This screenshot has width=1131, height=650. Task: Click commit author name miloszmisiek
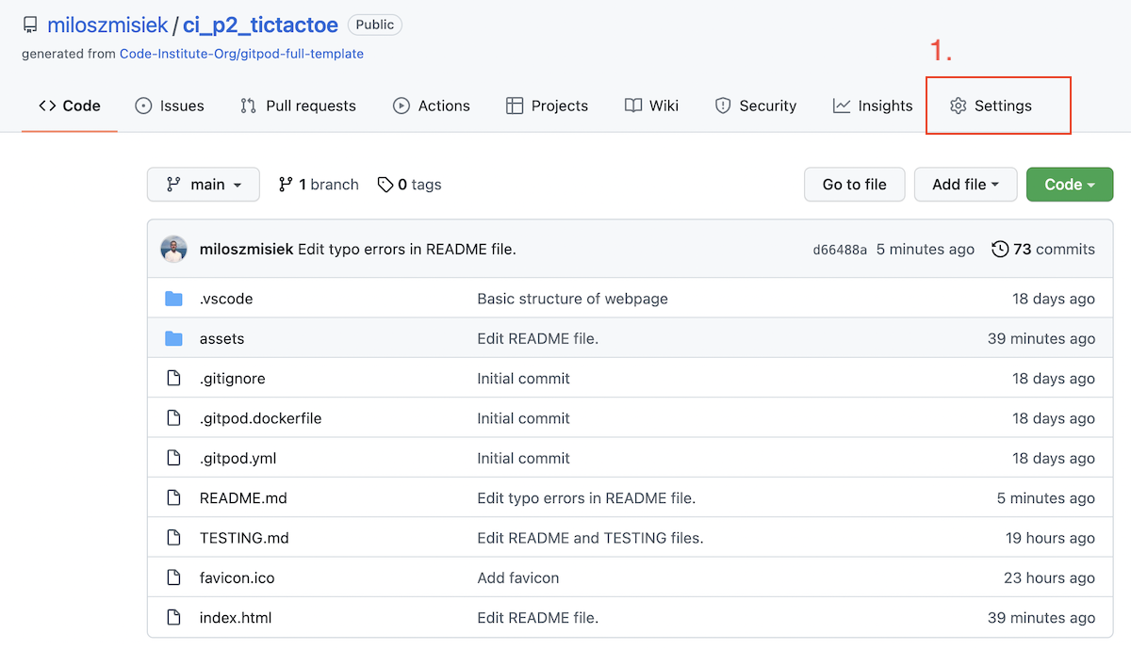[247, 249]
